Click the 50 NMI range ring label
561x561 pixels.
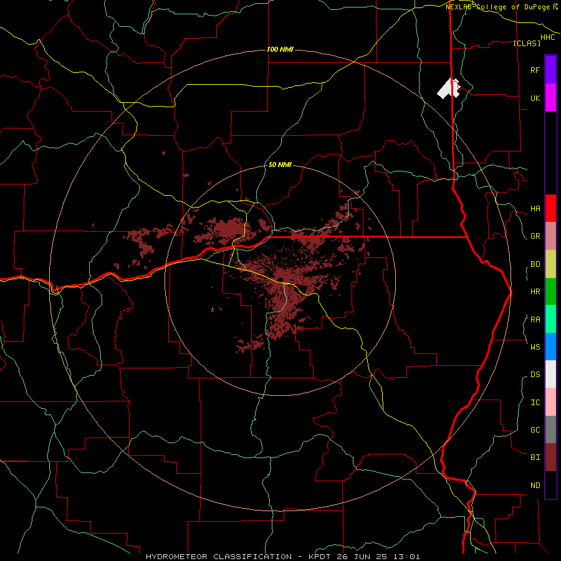(280, 165)
